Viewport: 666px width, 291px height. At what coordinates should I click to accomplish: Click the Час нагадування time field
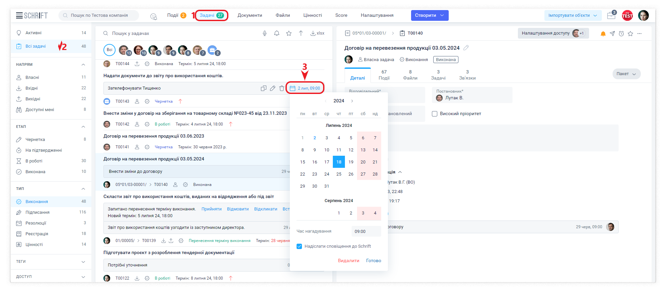(366, 232)
